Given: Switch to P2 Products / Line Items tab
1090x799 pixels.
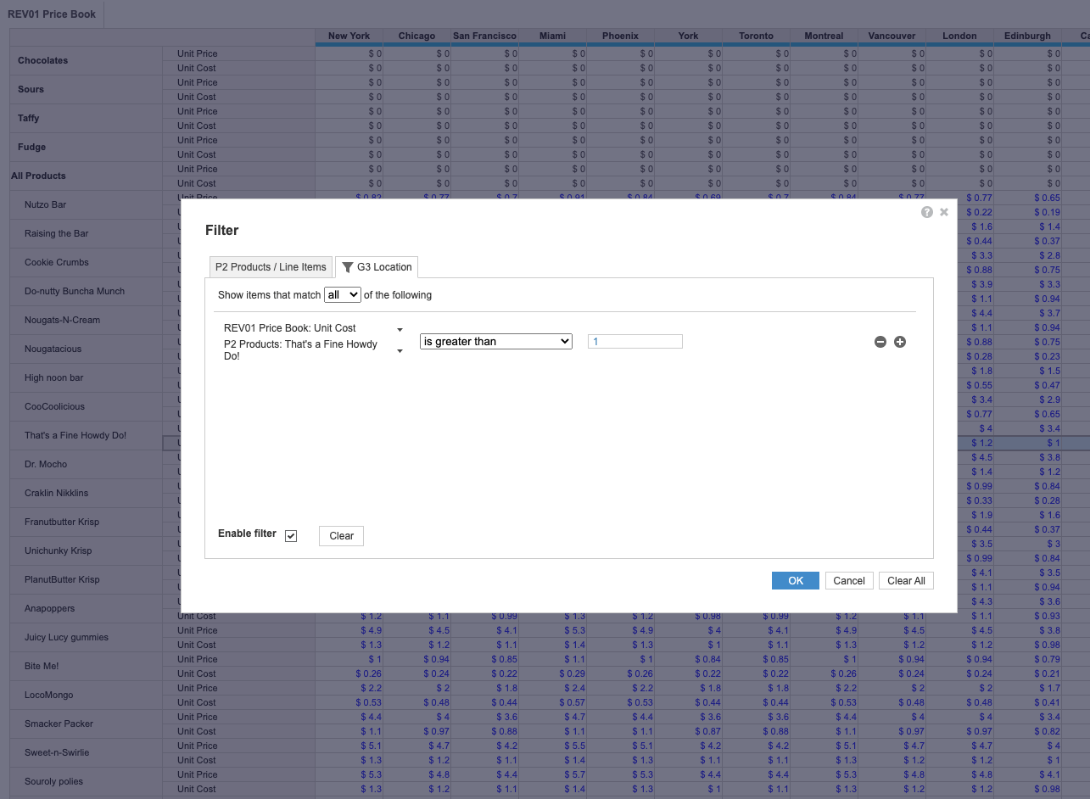Looking at the screenshot, I should coord(271,266).
